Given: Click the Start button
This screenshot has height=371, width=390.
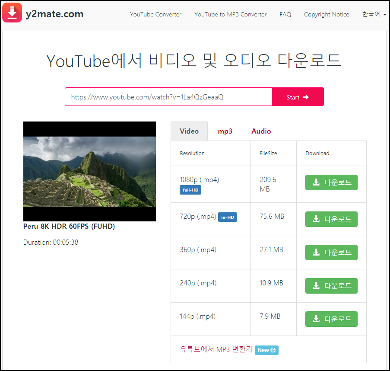Looking at the screenshot, I should coord(298,97).
